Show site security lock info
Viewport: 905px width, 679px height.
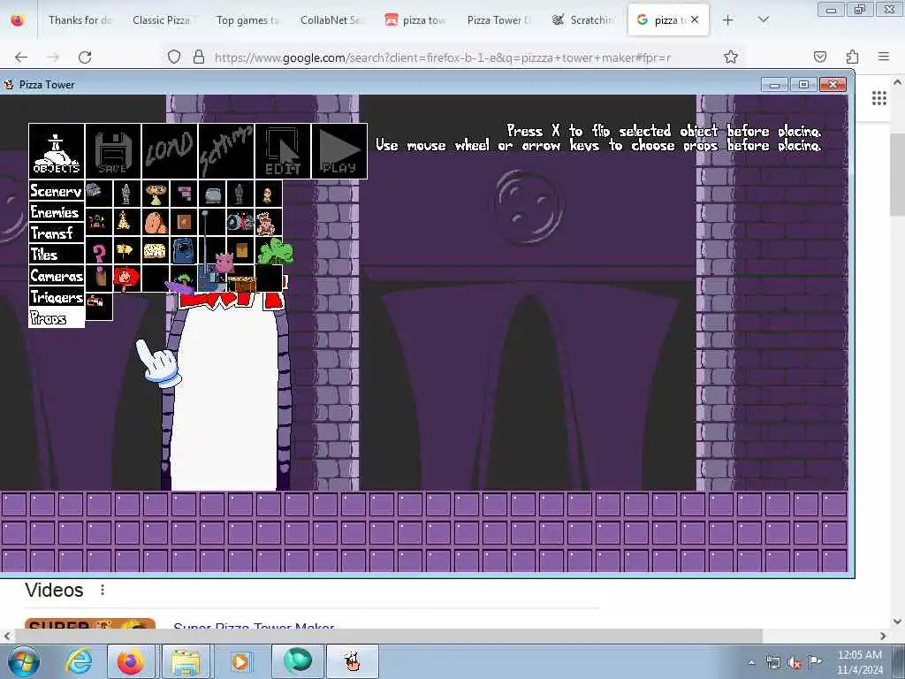(x=199, y=57)
